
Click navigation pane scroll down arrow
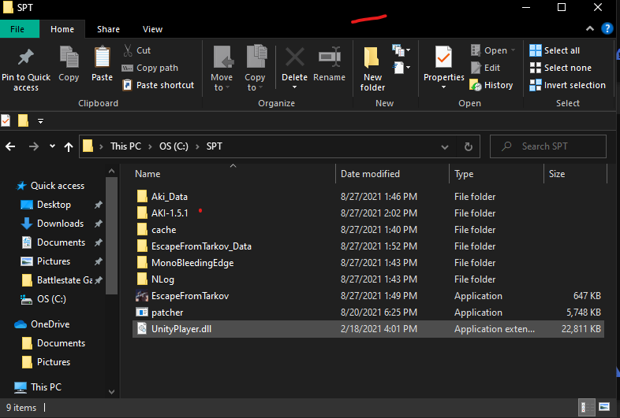tap(111, 391)
